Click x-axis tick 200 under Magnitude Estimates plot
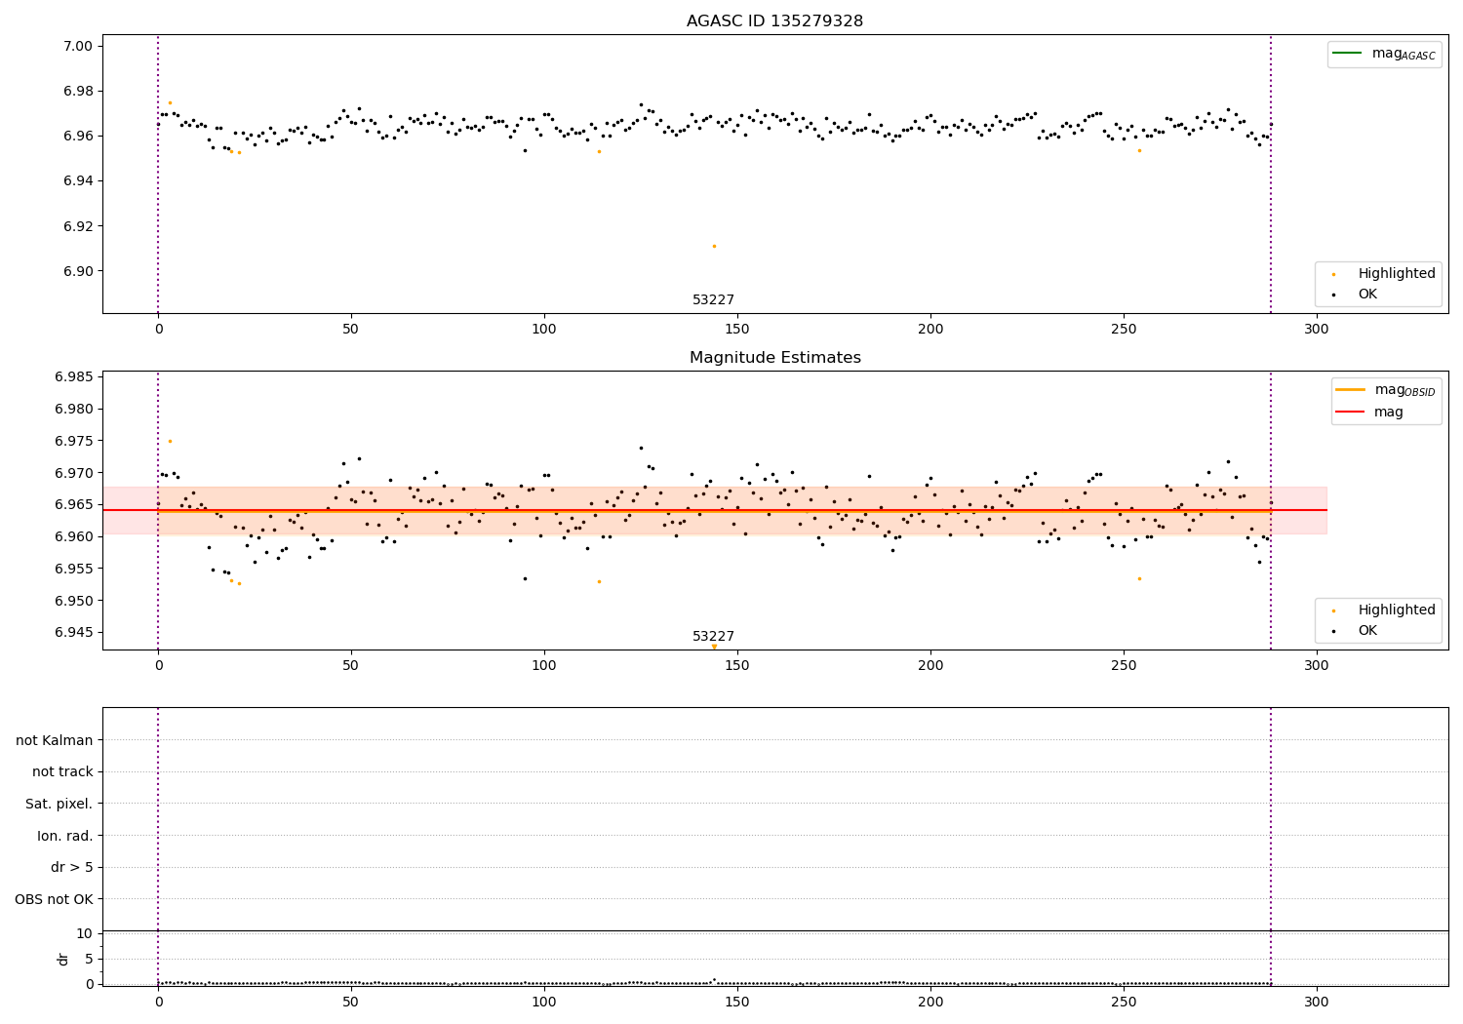1463x1024 pixels. (929, 666)
